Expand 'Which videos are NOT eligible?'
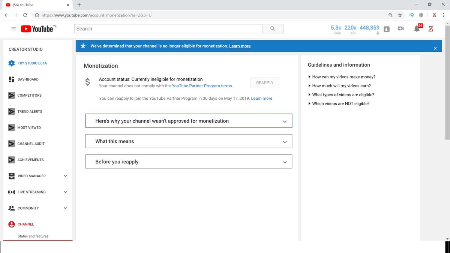 pyautogui.click(x=339, y=103)
